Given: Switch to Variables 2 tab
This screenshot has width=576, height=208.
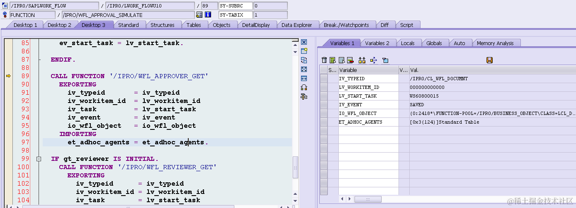Looking at the screenshot, I should coord(377,43).
